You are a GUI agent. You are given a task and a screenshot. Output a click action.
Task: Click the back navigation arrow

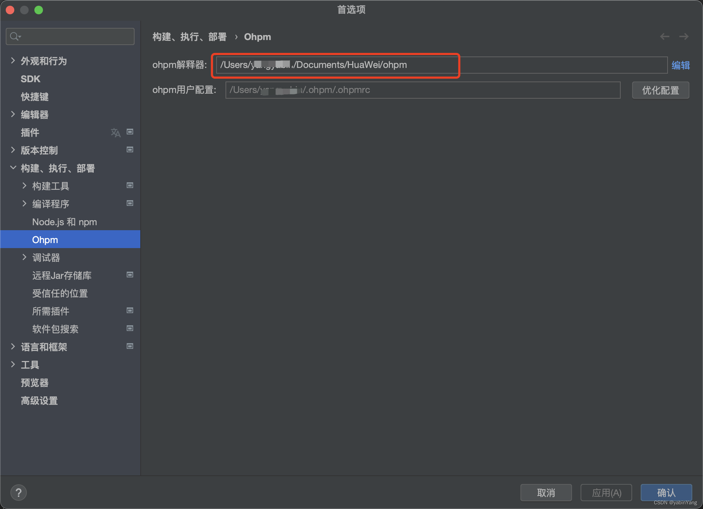(665, 36)
